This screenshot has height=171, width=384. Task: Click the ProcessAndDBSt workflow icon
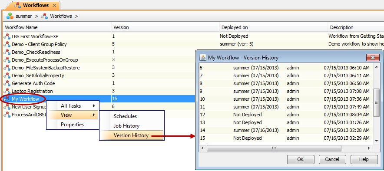(7, 115)
